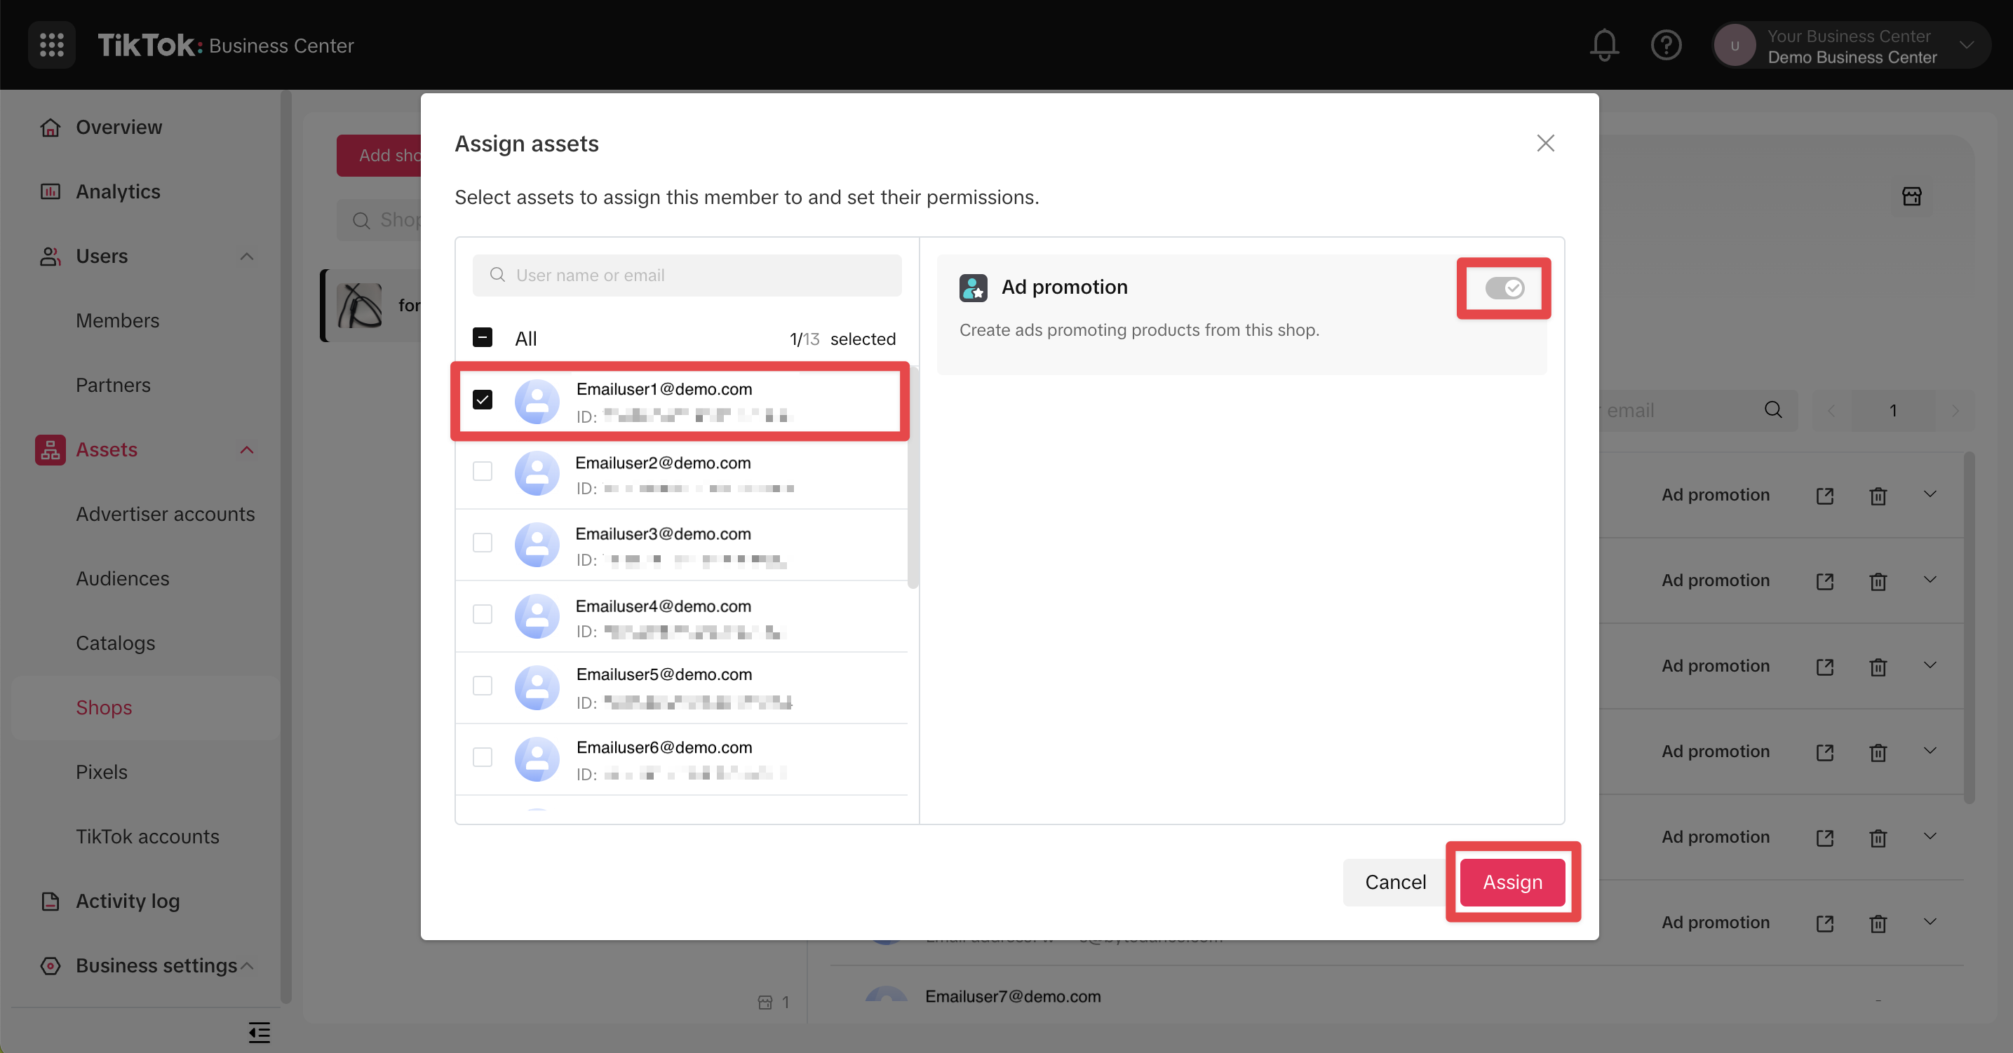Toggle the All members checkbox

[482, 337]
